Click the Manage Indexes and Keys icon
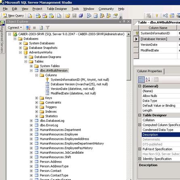 pyautogui.click(x=172, y=16)
